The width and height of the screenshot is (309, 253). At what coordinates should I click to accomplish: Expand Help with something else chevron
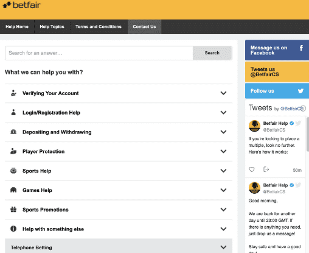223,229
